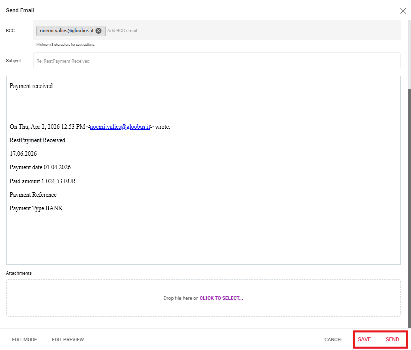Send the email with SEND

pyautogui.click(x=392, y=340)
